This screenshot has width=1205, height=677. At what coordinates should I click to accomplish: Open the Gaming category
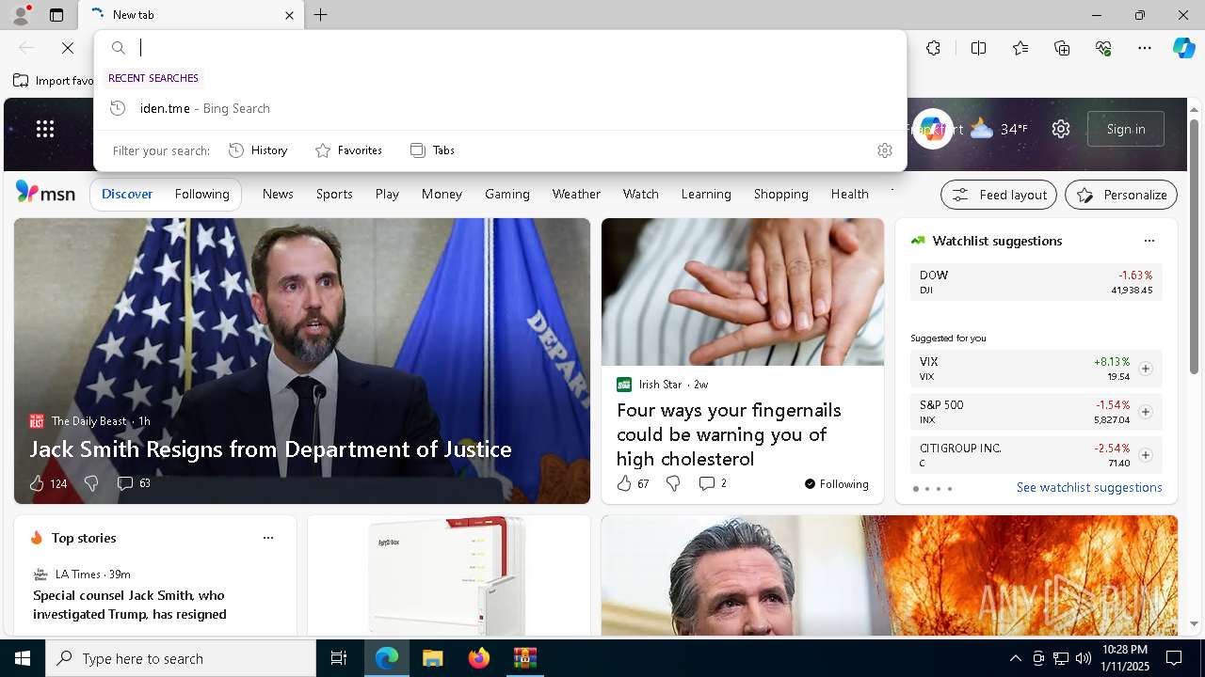(507, 194)
